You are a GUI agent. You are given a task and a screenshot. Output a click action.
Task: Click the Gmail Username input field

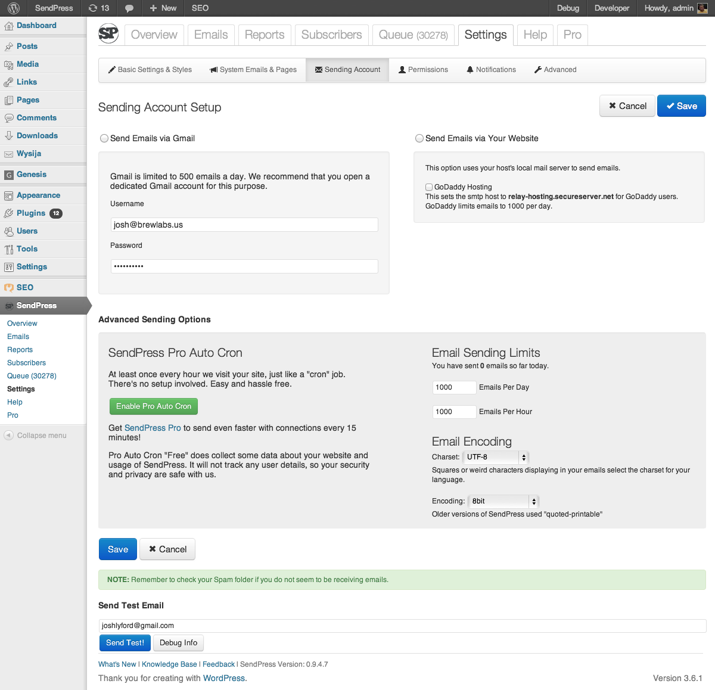(x=244, y=225)
